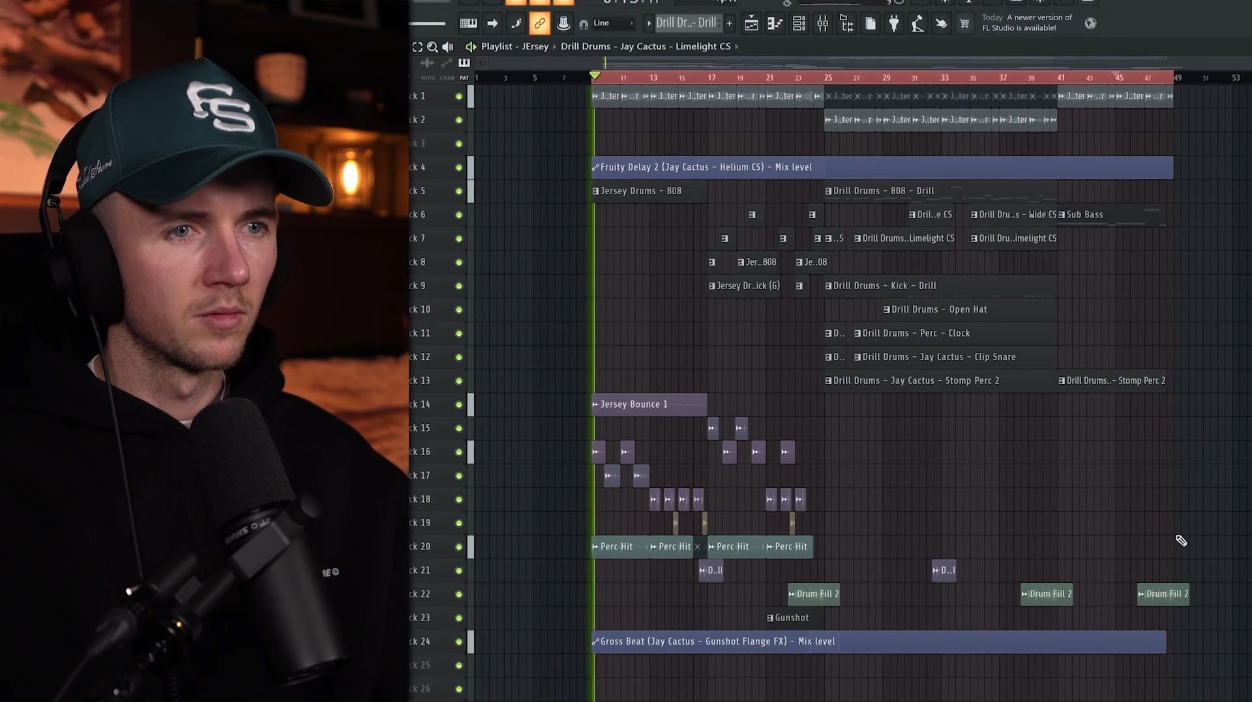
Task: Select the Sub Bass clip on track 6
Action: point(1112,214)
